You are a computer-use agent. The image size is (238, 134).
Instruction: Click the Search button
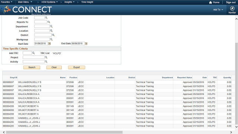pos(32,67)
